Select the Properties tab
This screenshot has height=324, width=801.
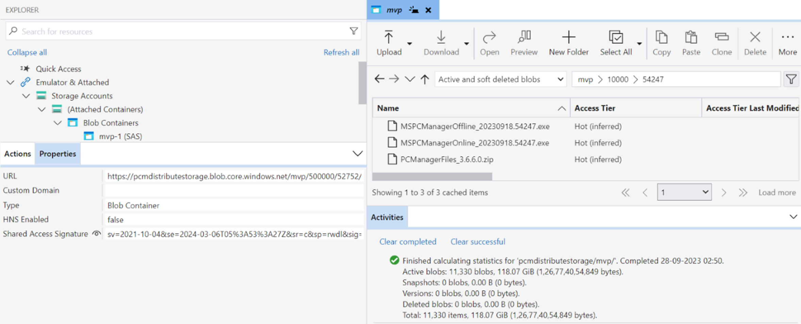point(58,154)
